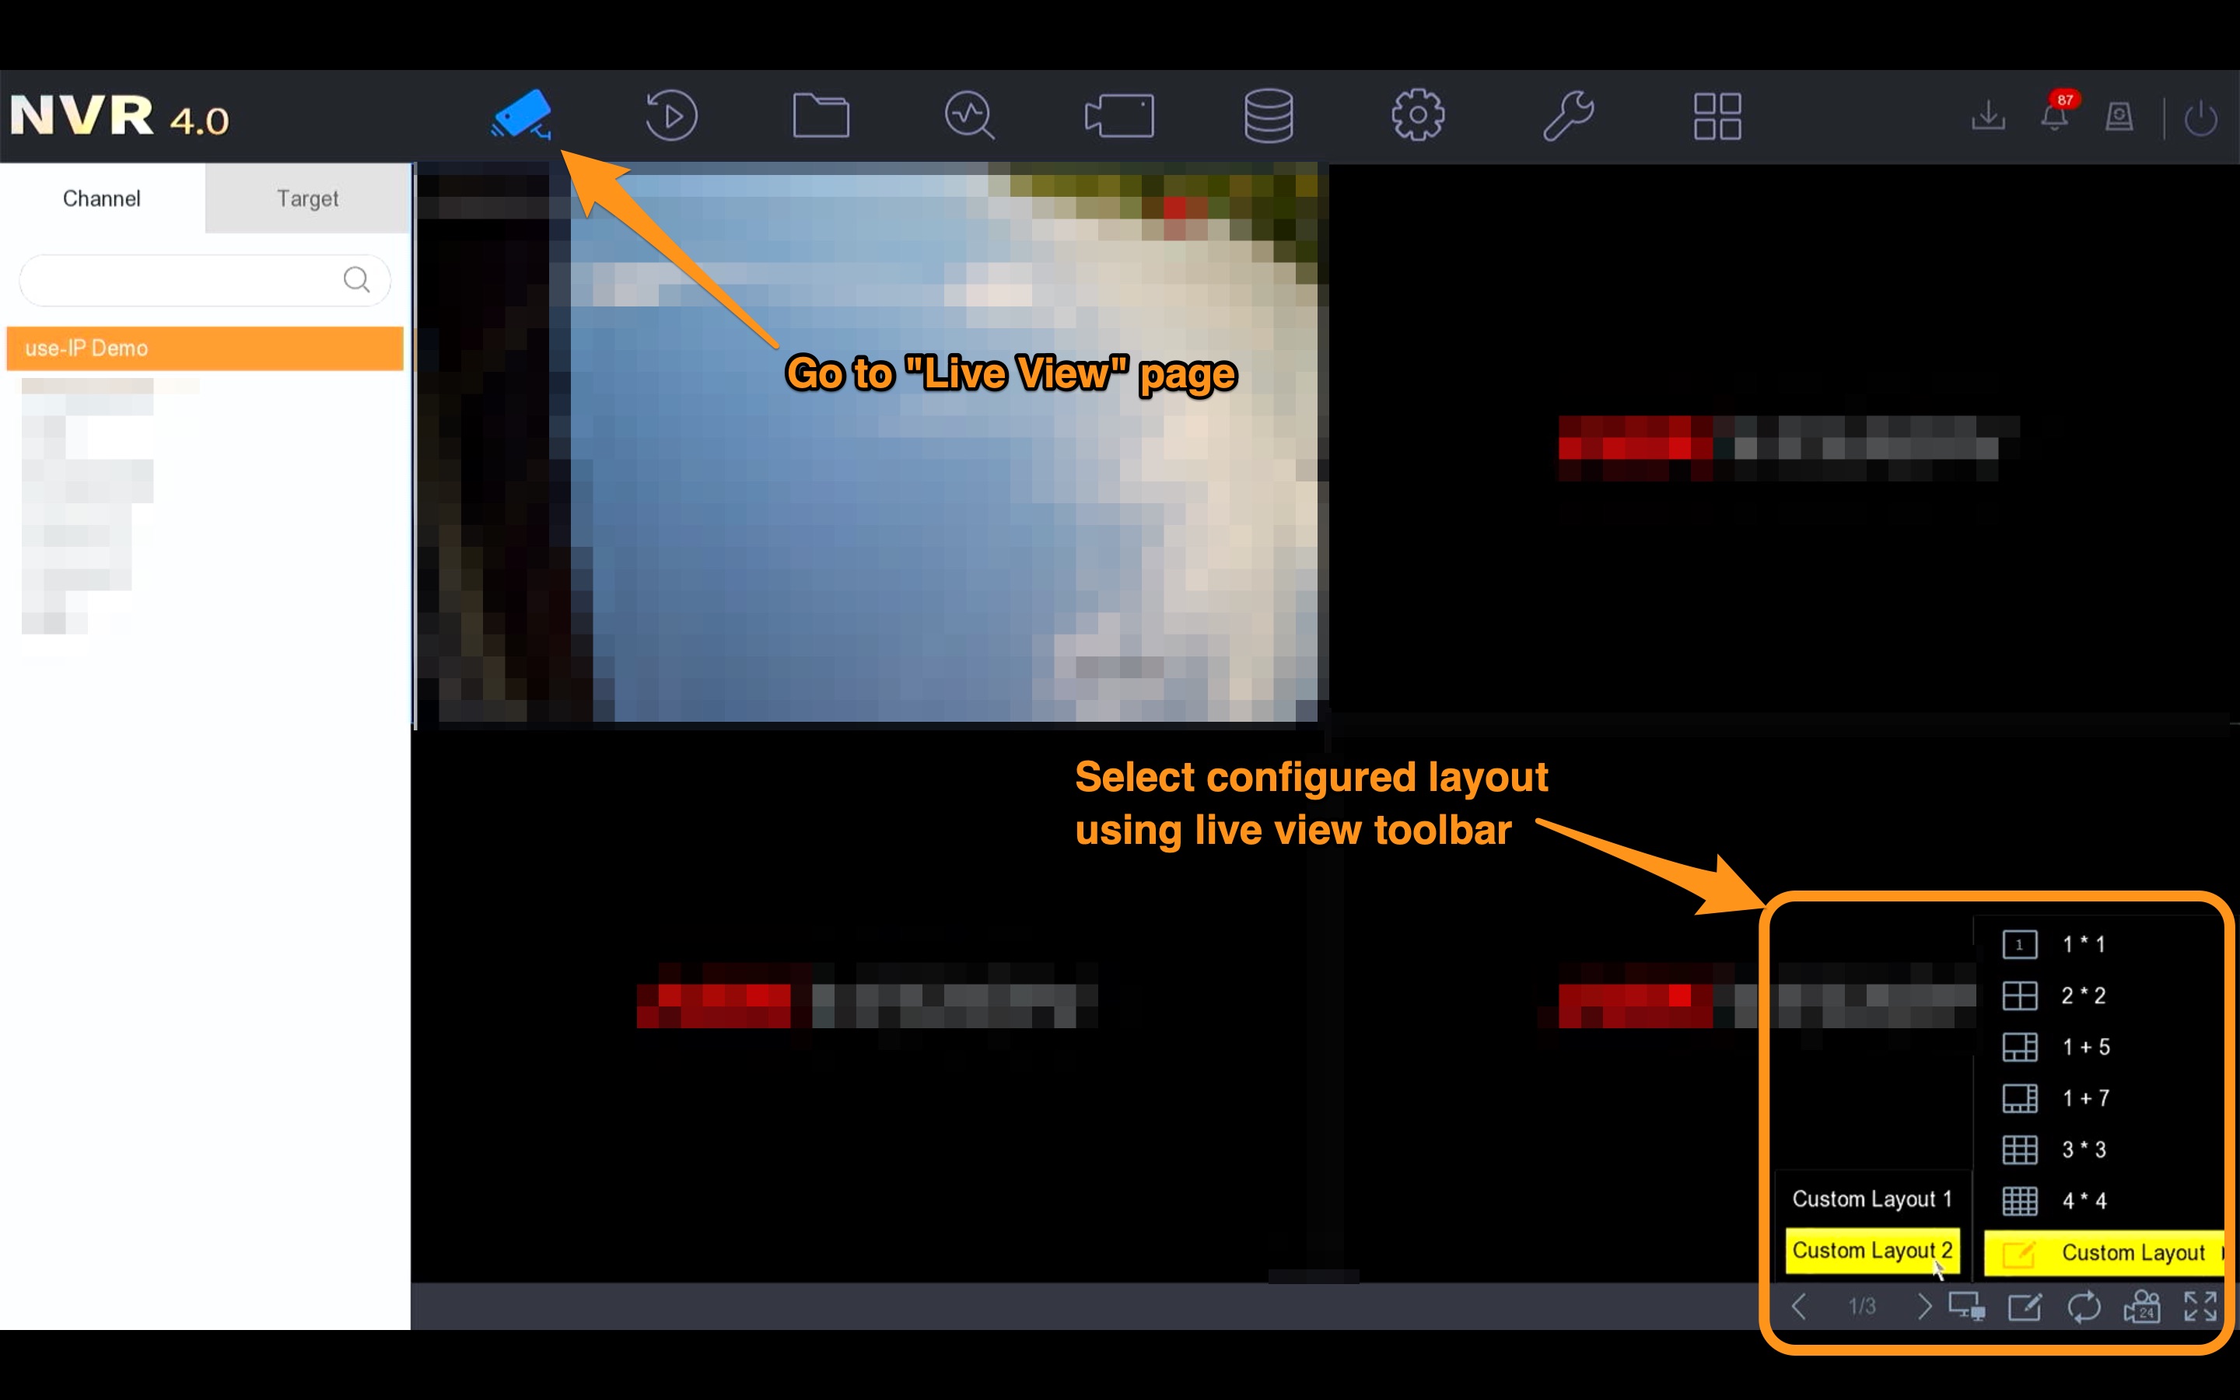This screenshot has height=1400, width=2240.
Task: Toggle camera synchronization mode
Action: coord(2084,1307)
